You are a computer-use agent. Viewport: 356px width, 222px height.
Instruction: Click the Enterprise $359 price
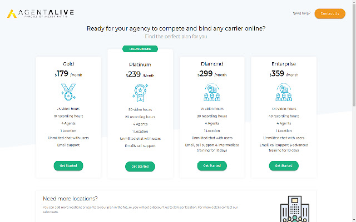[283, 73]
